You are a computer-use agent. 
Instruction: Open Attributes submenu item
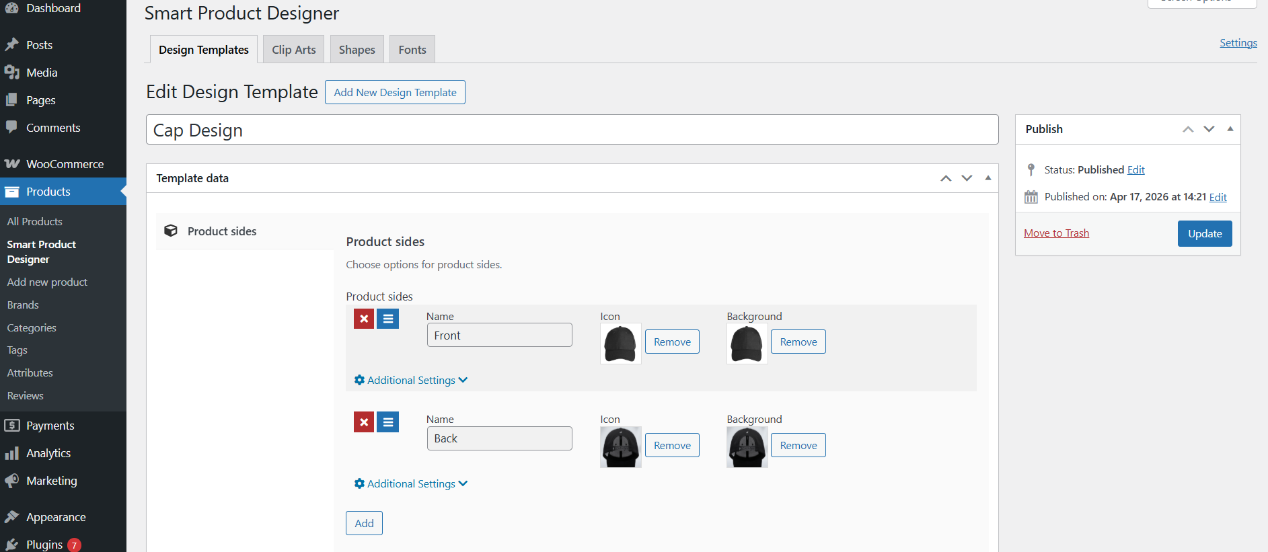click(x=30, y=372)
